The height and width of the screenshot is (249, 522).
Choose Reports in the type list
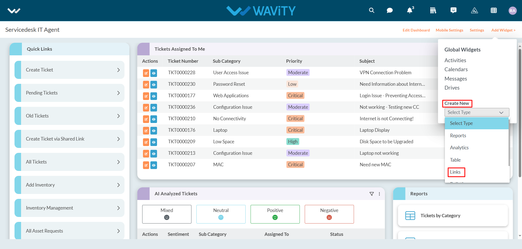477,136
